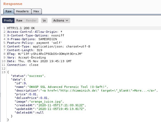This screenshot has height=122, width=161.
Task: Click the Vary Accept-Encoding line
Action: point(26,57)
